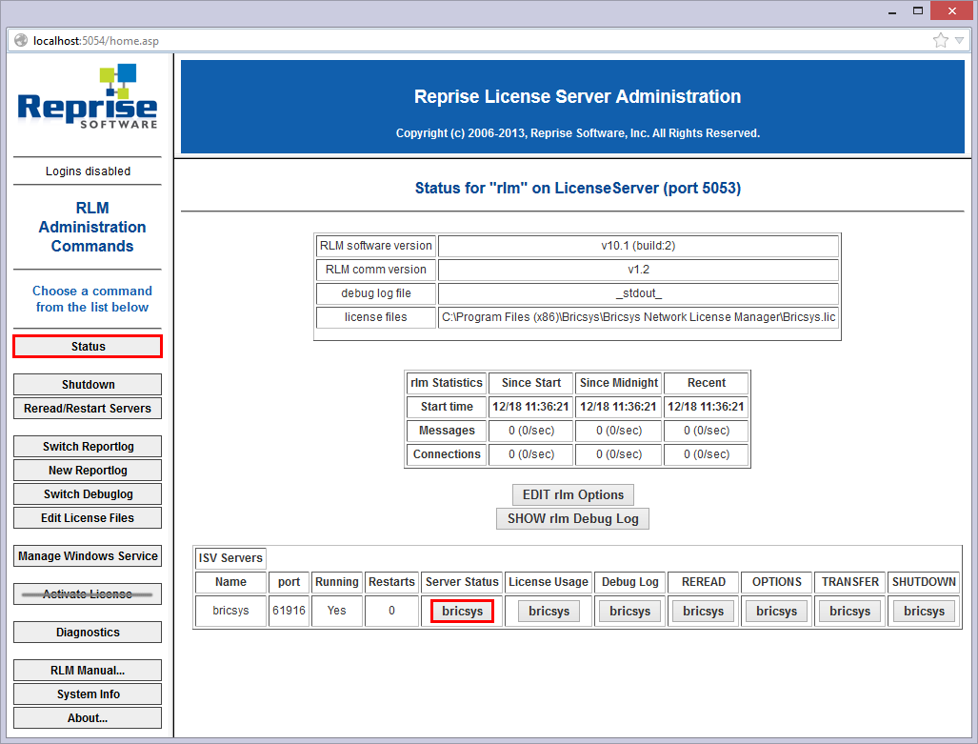Show System Info
The image size is (978, 744).
[x=88, y=694]
